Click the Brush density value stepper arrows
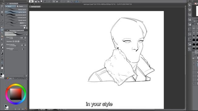The image size is (198, 111). click(x=24, y=45)
